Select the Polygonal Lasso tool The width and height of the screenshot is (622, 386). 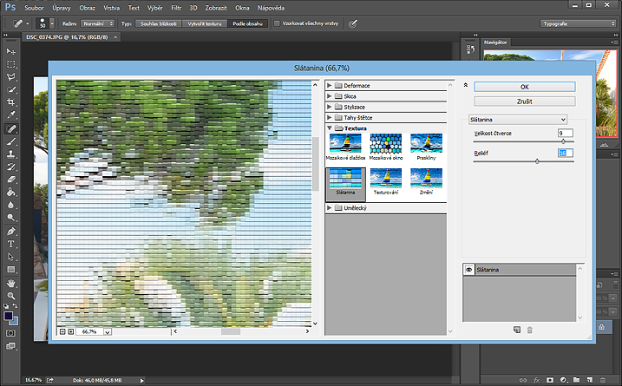pos(10,77)
